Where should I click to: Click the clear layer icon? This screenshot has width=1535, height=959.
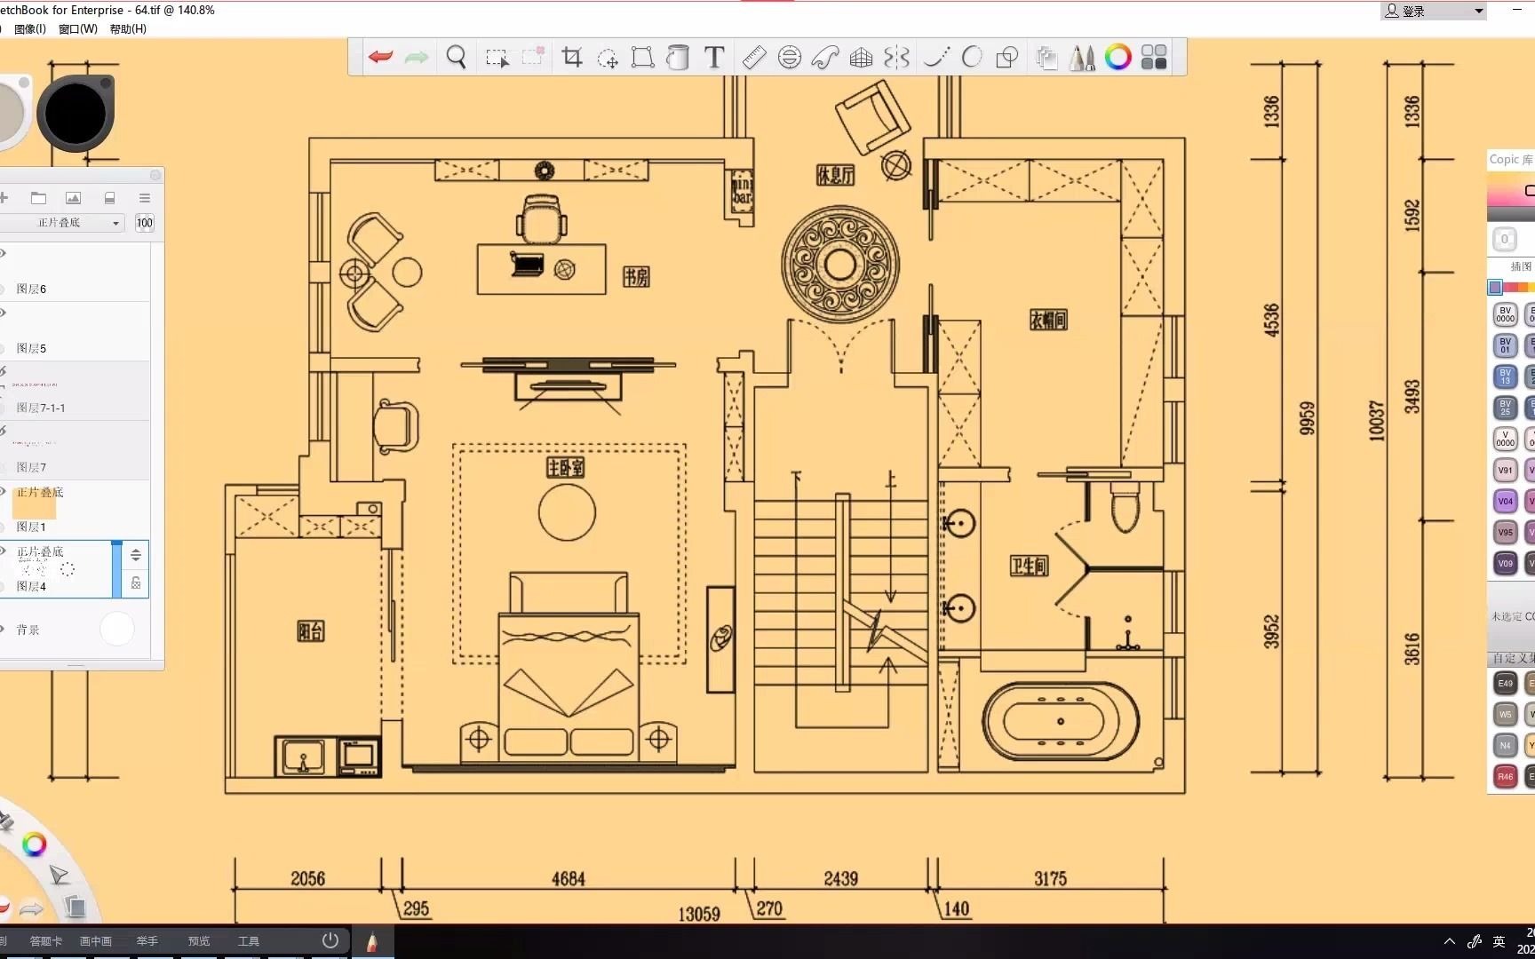[109, 198]
